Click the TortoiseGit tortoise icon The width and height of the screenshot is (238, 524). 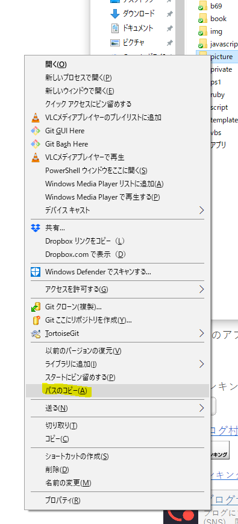point(36,333)
